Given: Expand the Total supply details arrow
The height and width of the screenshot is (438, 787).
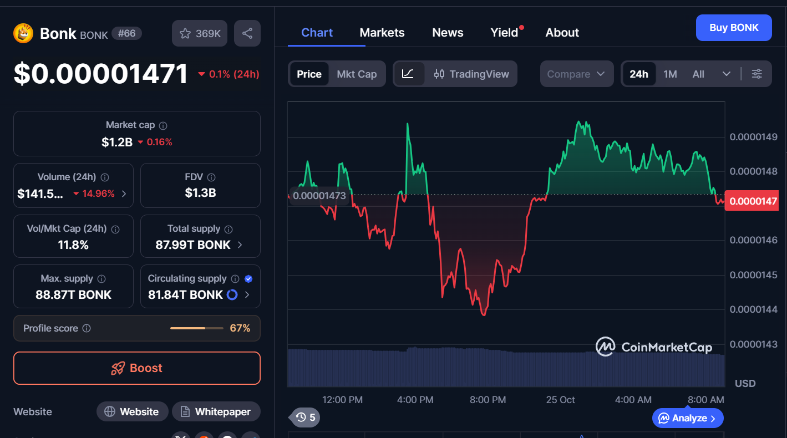Looking at the screenshot, I should [x=240, y=245].
